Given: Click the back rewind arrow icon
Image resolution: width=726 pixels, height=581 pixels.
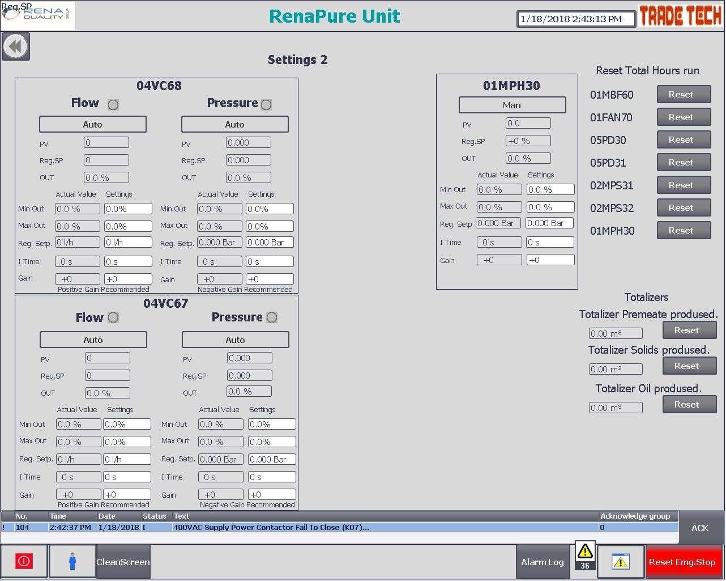Looking at the screenshot, I should coord(16,46).
